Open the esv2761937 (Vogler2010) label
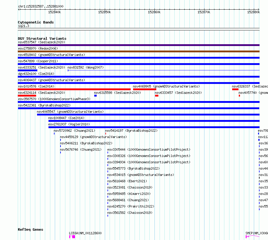This screenshot has width=268, height=240. pos(69,124)
